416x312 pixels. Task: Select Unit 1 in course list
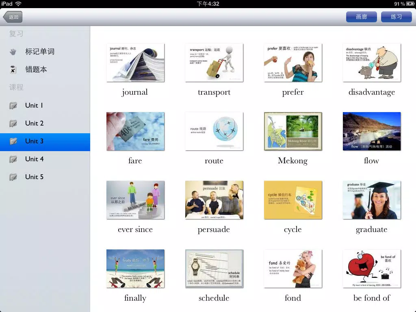[x=45, y=105]
